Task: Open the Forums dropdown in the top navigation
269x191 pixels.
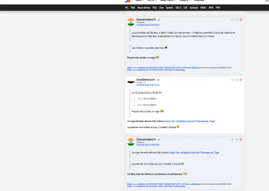Action: 200,1
